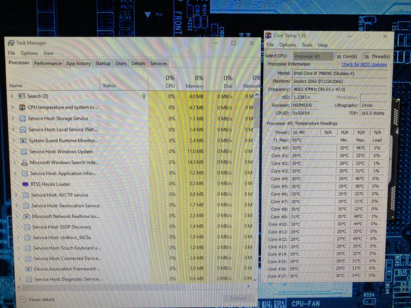This screenshot has height=308, width=411.
Task: Switch to the Details tab
Action: coord(139,64)
